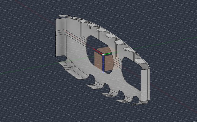Click the white origin point of the gizmo
197x122 pixels.
point(103,55)
